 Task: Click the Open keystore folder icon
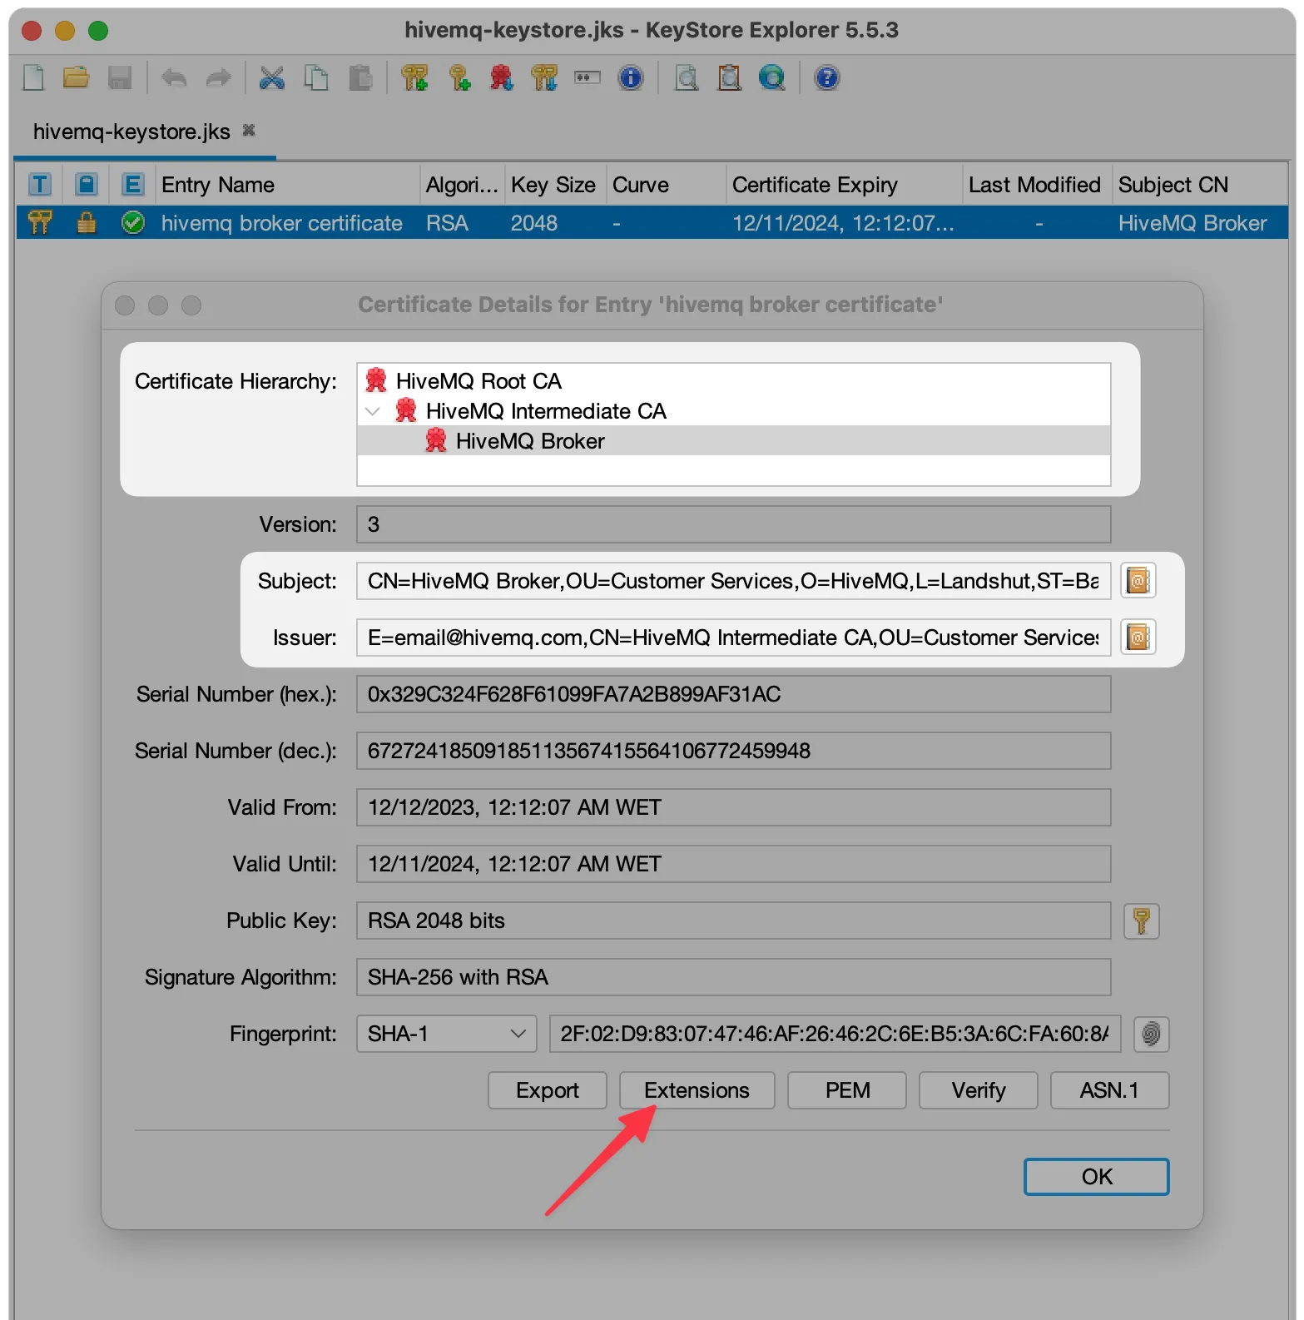(77, 78)
